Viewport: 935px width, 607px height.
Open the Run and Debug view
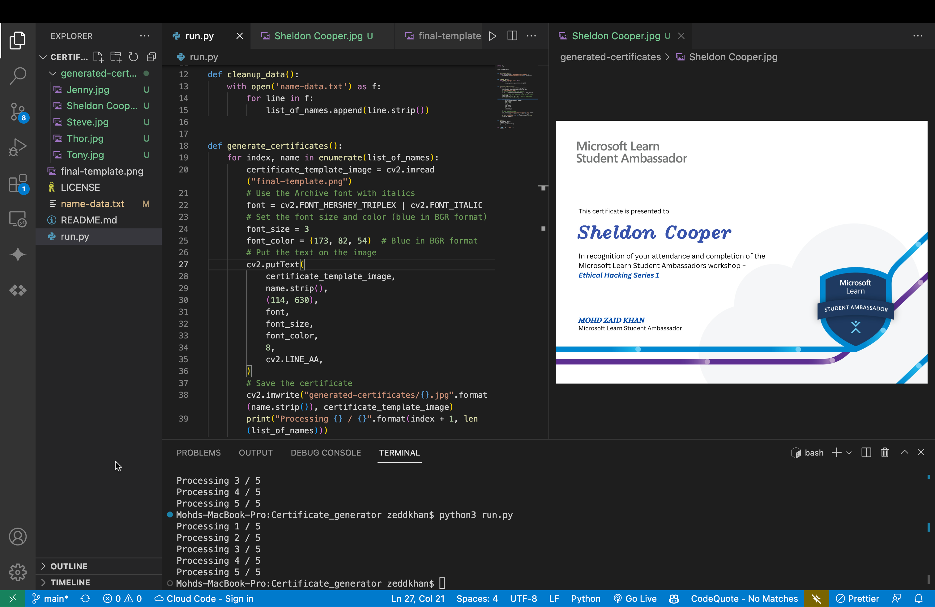(x=18, y=147)
